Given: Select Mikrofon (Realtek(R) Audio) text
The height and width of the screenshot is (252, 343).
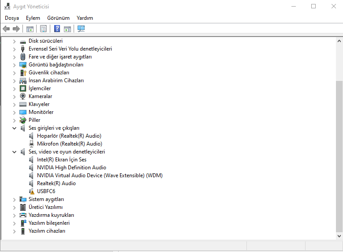Looking at the screenshot, I should click(x=70, y=144).
